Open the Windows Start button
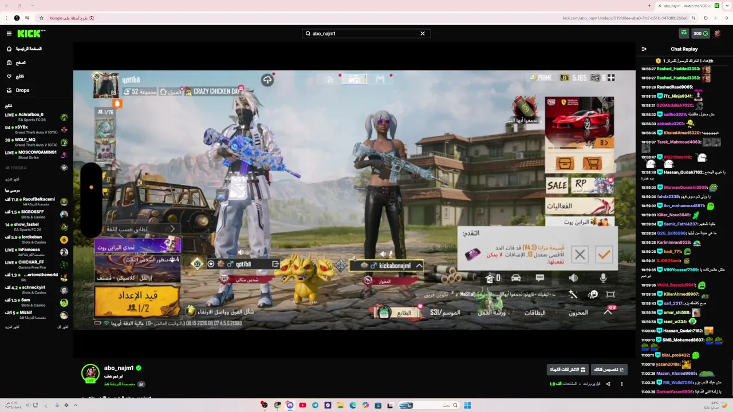 pos(467,405)
